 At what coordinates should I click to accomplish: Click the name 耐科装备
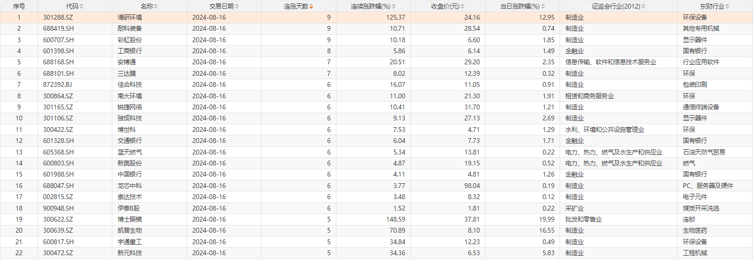(130, 28)
